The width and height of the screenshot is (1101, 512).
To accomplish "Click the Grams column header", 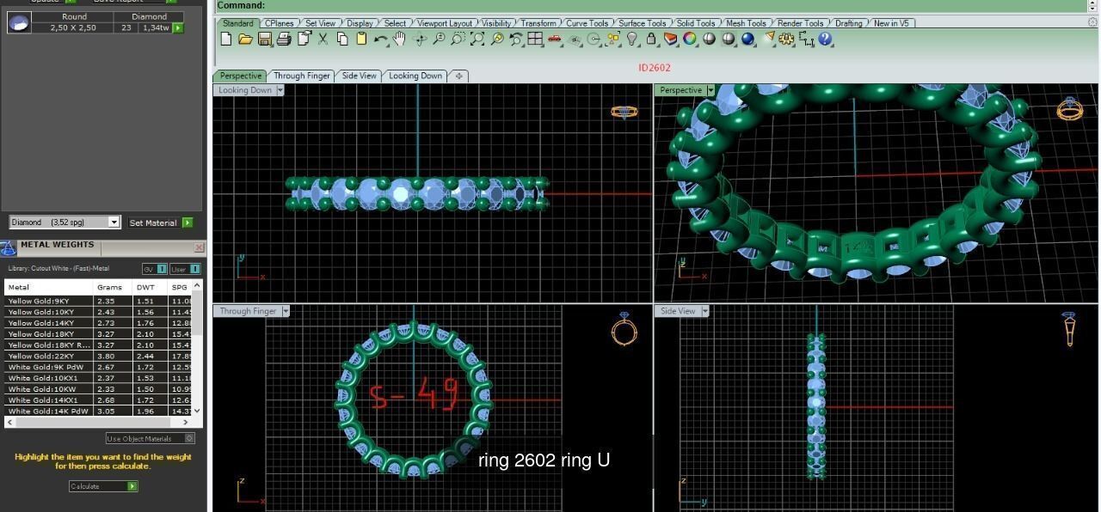I will 113,287.
